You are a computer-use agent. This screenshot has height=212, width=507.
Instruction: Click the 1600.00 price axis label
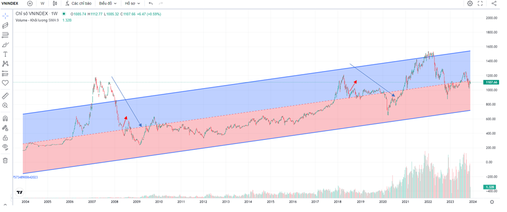[491, 47]
